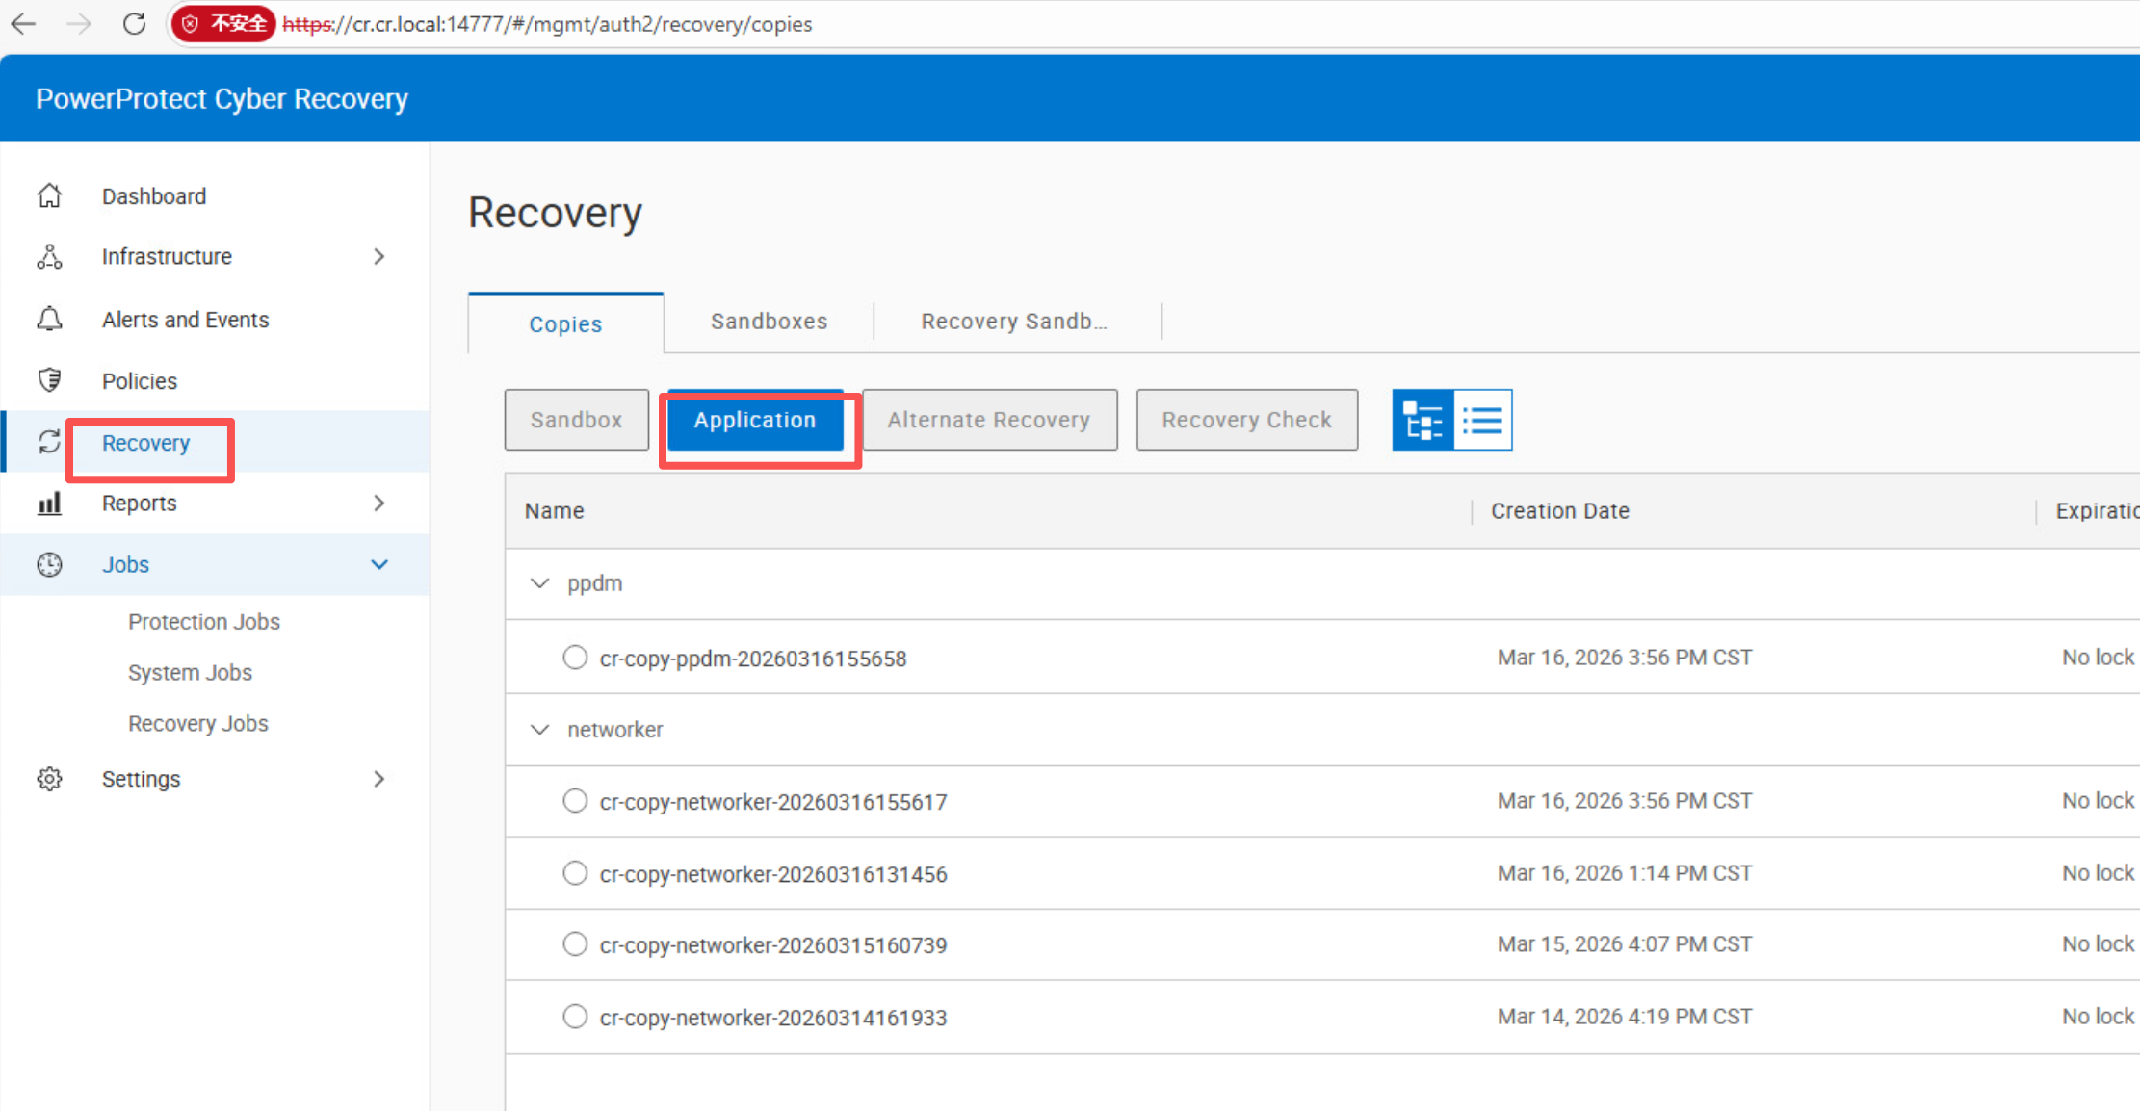The height and width of the screenshot is (1111, 2140).
Task: Switch to tree grouped view icon
Action: pyautogui.click(x=1422, y=420)
